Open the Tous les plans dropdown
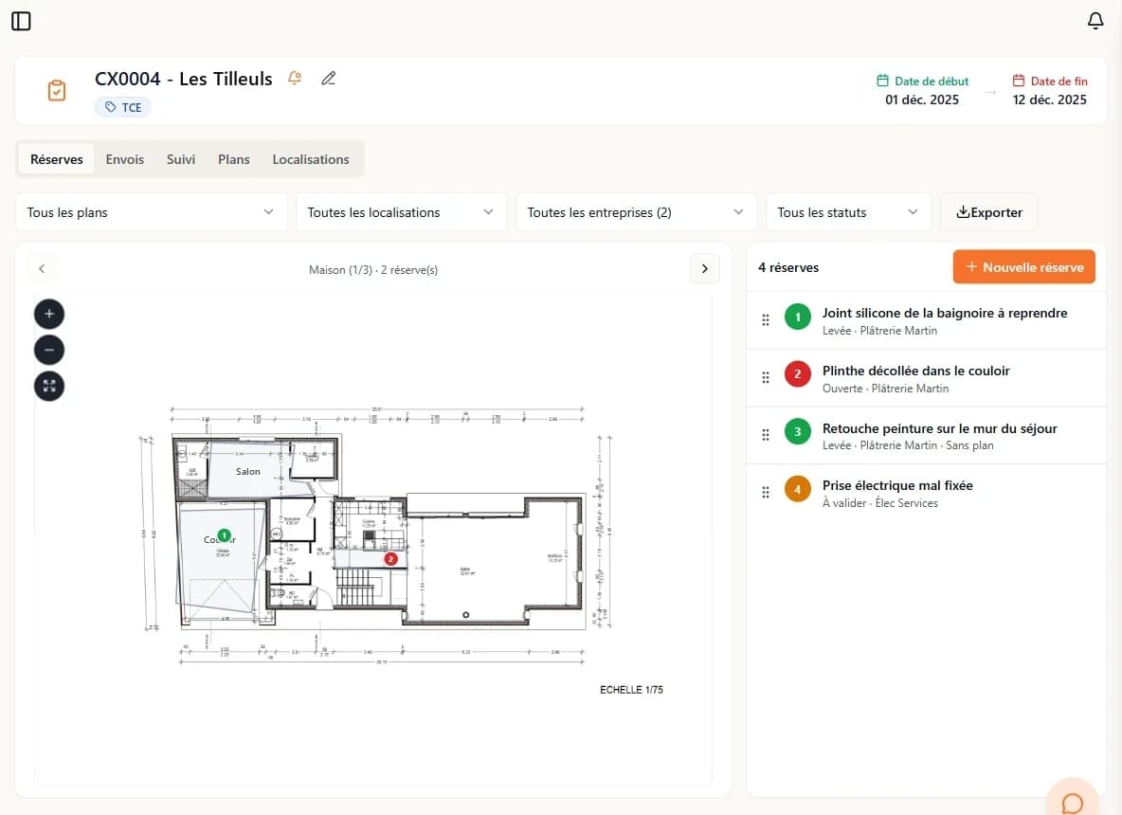Screen dimensions: 1122x815 151,212
